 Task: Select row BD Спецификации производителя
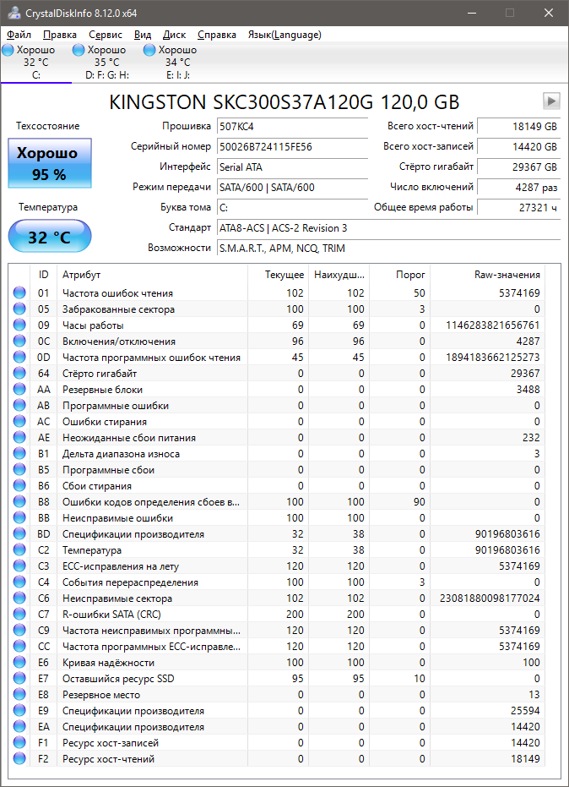pyautogui.click(x=277, y=534)
